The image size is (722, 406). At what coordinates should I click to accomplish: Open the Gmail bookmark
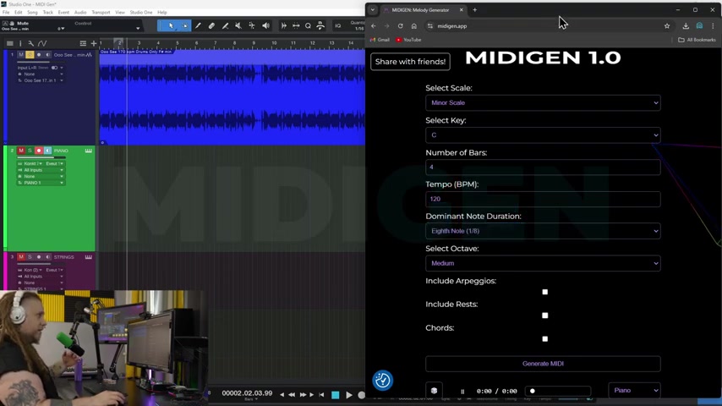tap(380, 40)
